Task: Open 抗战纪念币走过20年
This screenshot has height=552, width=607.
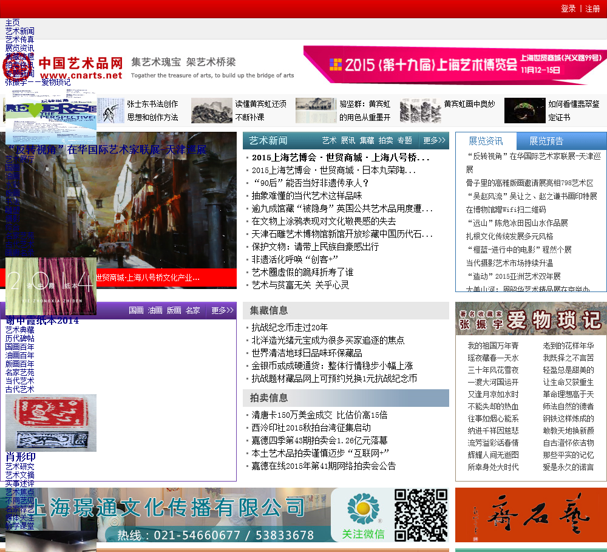Action: tap(290, 327)
